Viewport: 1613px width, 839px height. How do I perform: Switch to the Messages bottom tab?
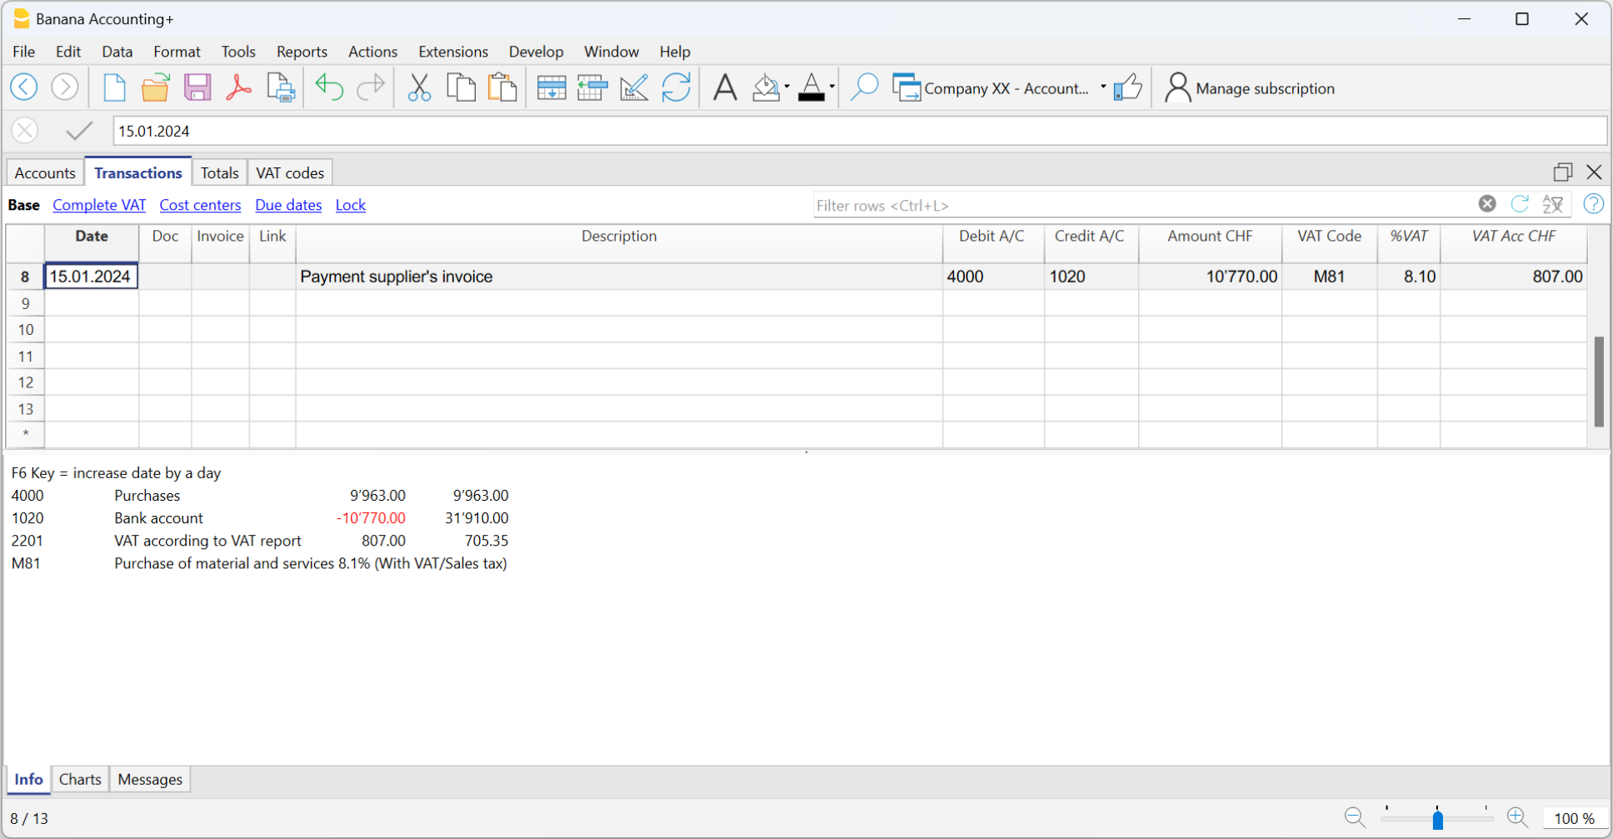[150, 779]
